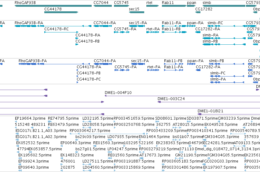Click the RE74795.5prime EST

coord(50,122)
